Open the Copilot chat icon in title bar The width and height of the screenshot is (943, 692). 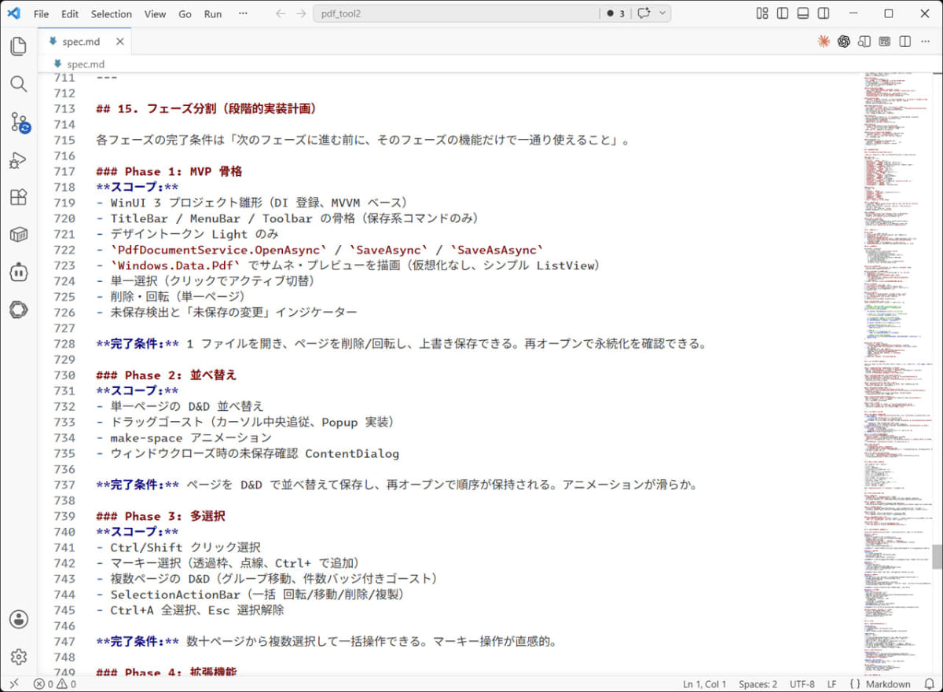pyautogui.click(x=644, y=13)
